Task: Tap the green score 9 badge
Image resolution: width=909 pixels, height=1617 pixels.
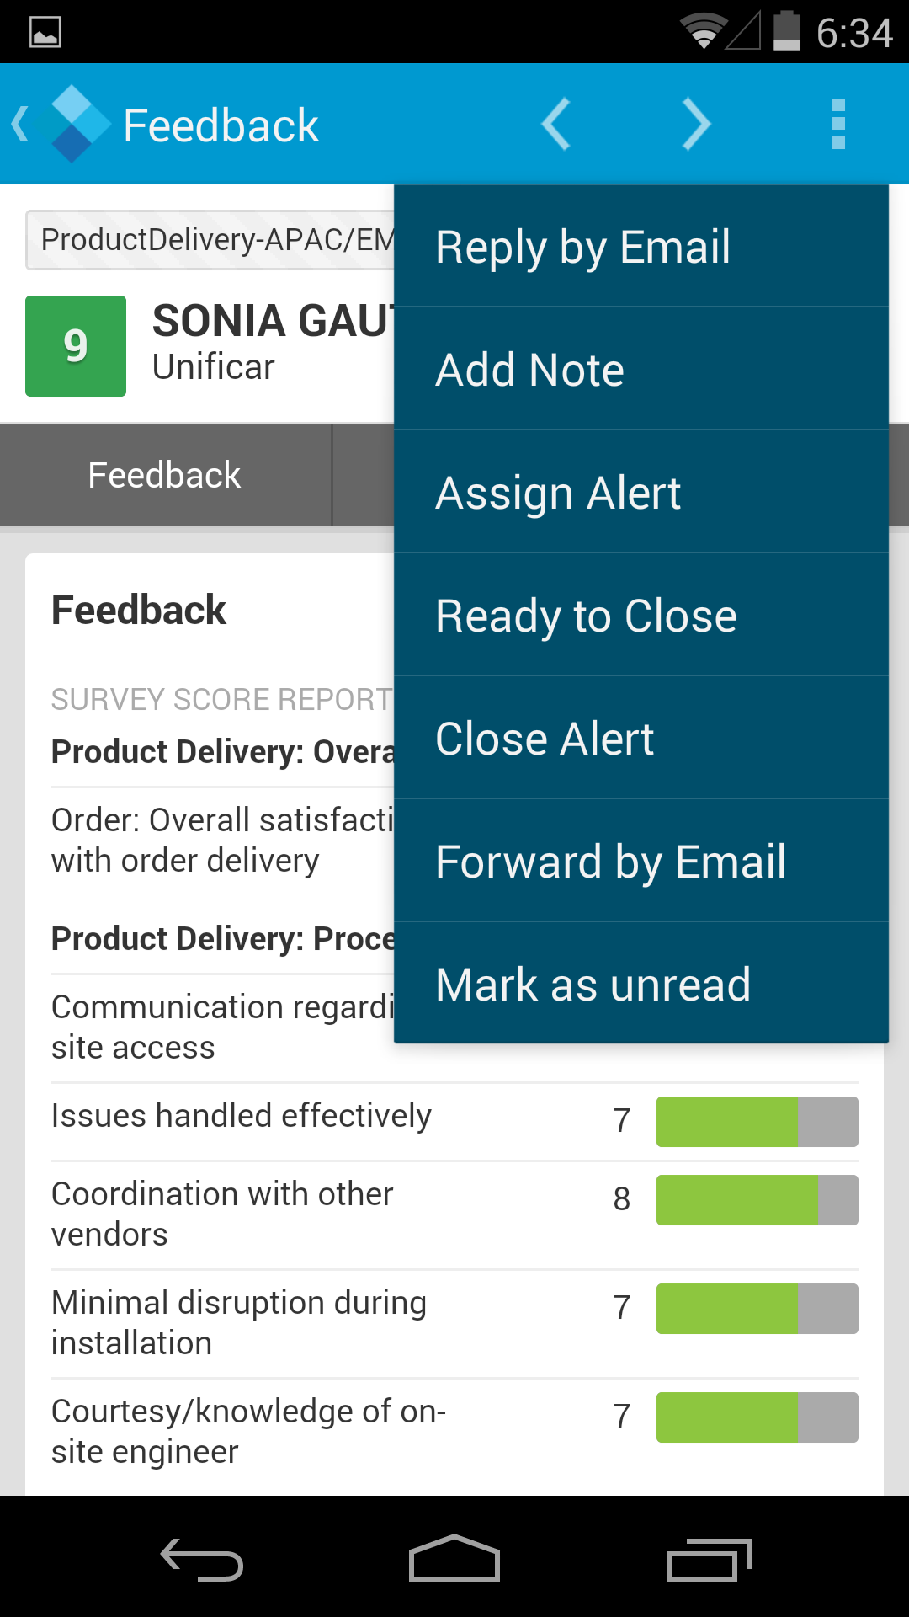Action: 76,346
